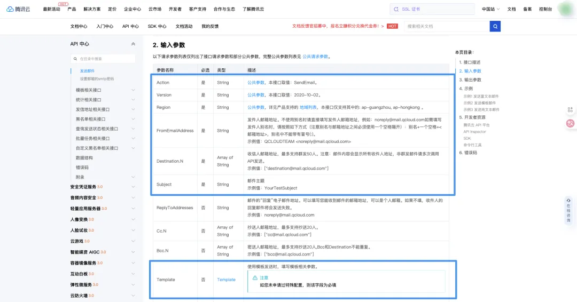The height and width of the screenshot is (302, 577).
Task: Expand 发信地址相关接口 in sidebar
Action: [x=133, y=109]
